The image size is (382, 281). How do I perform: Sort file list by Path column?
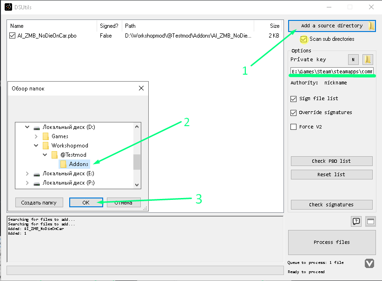click(188, 26)
